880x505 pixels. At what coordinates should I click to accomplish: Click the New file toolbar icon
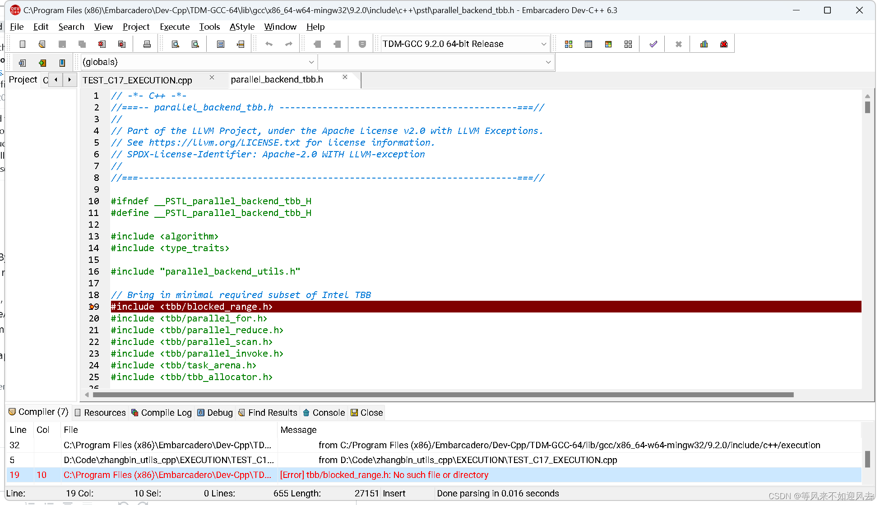click(x=23, y=44)
